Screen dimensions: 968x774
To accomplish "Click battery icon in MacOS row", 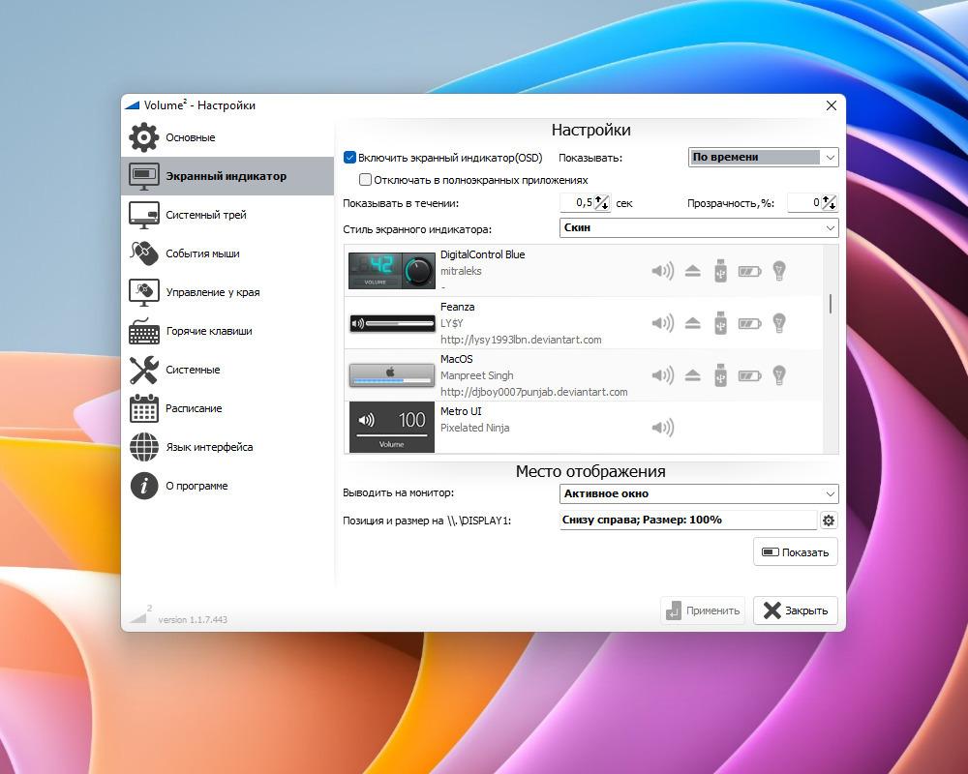I will click(749, 376).
